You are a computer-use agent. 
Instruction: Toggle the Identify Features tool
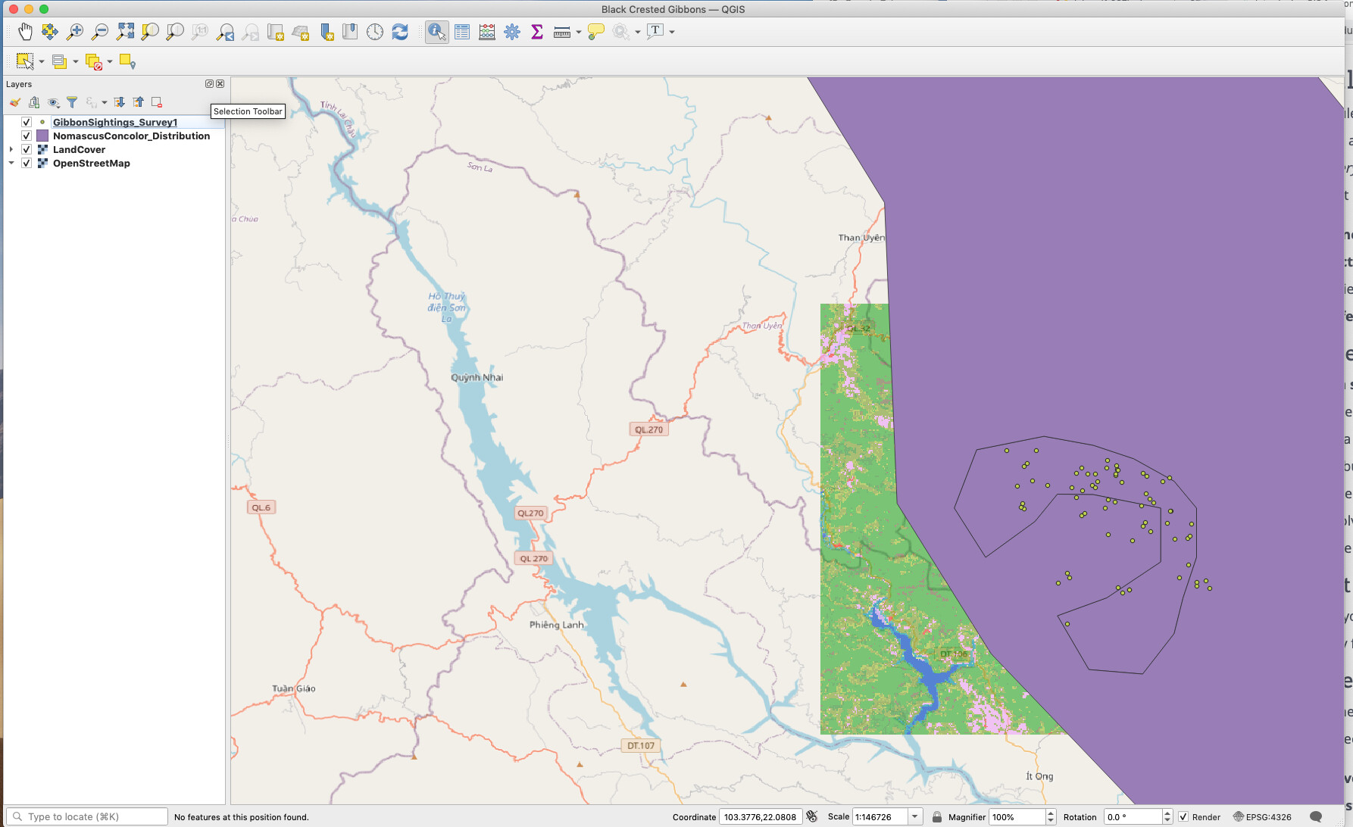(437, 32)
